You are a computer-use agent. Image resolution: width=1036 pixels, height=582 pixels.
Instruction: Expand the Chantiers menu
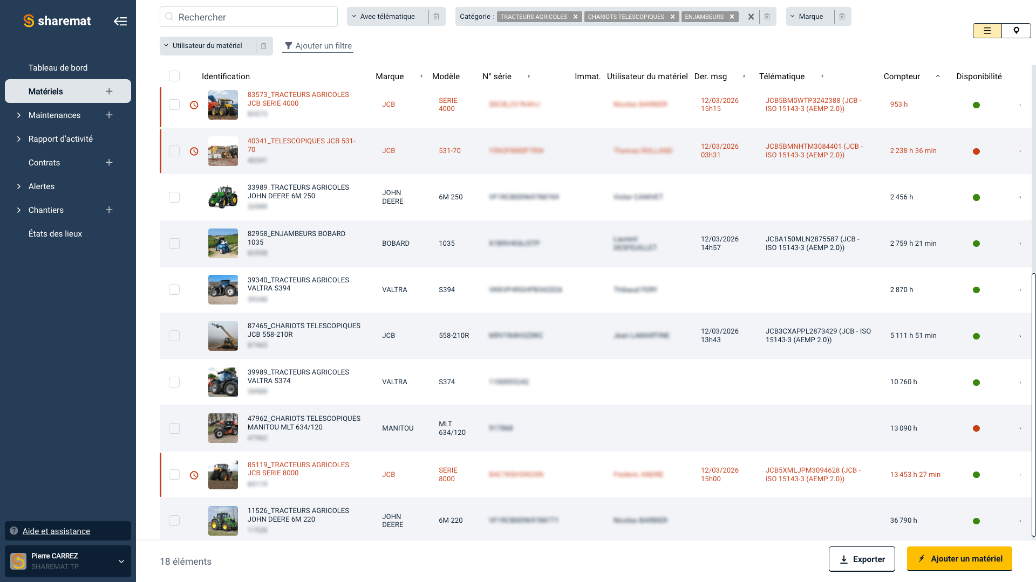pos(19,210)
